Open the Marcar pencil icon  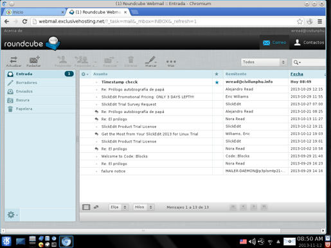pyautogui.click(x=150, y=60)
